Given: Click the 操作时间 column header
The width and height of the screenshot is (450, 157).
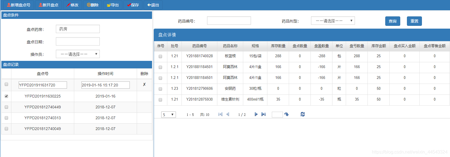Looking at the screenshot, I should click(x=105, y=74).
